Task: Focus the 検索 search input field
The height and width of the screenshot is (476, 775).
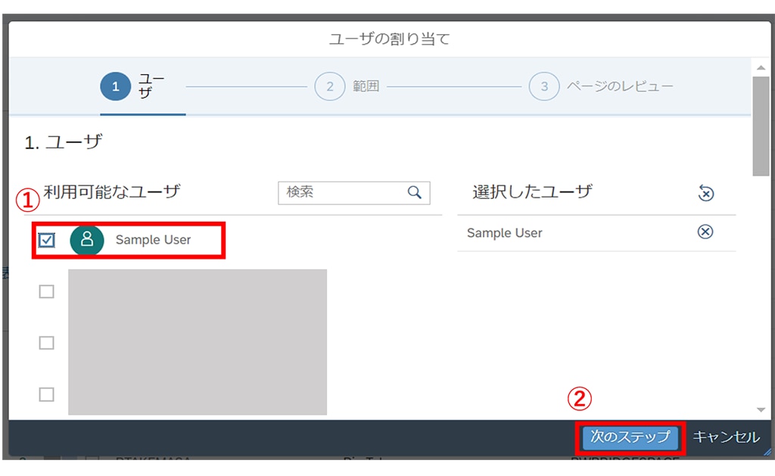Action: pos(344,193)
